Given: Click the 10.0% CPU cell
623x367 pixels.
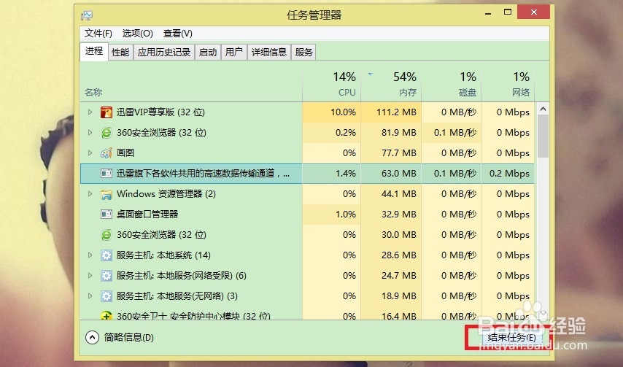Looking at the screenshot, I should [331, 112].
